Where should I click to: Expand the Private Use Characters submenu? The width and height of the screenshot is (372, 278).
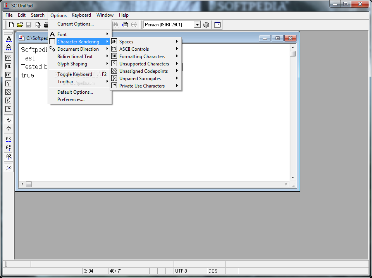point(146,86)
